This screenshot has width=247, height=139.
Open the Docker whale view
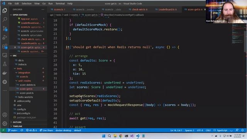tap(5, 73)
